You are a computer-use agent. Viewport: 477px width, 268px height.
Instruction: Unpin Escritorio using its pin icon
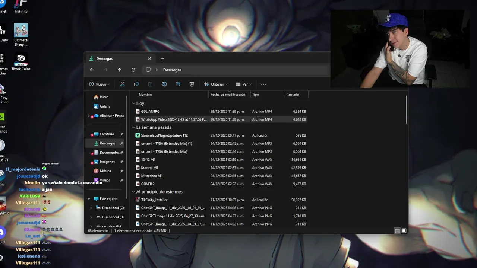121,134
